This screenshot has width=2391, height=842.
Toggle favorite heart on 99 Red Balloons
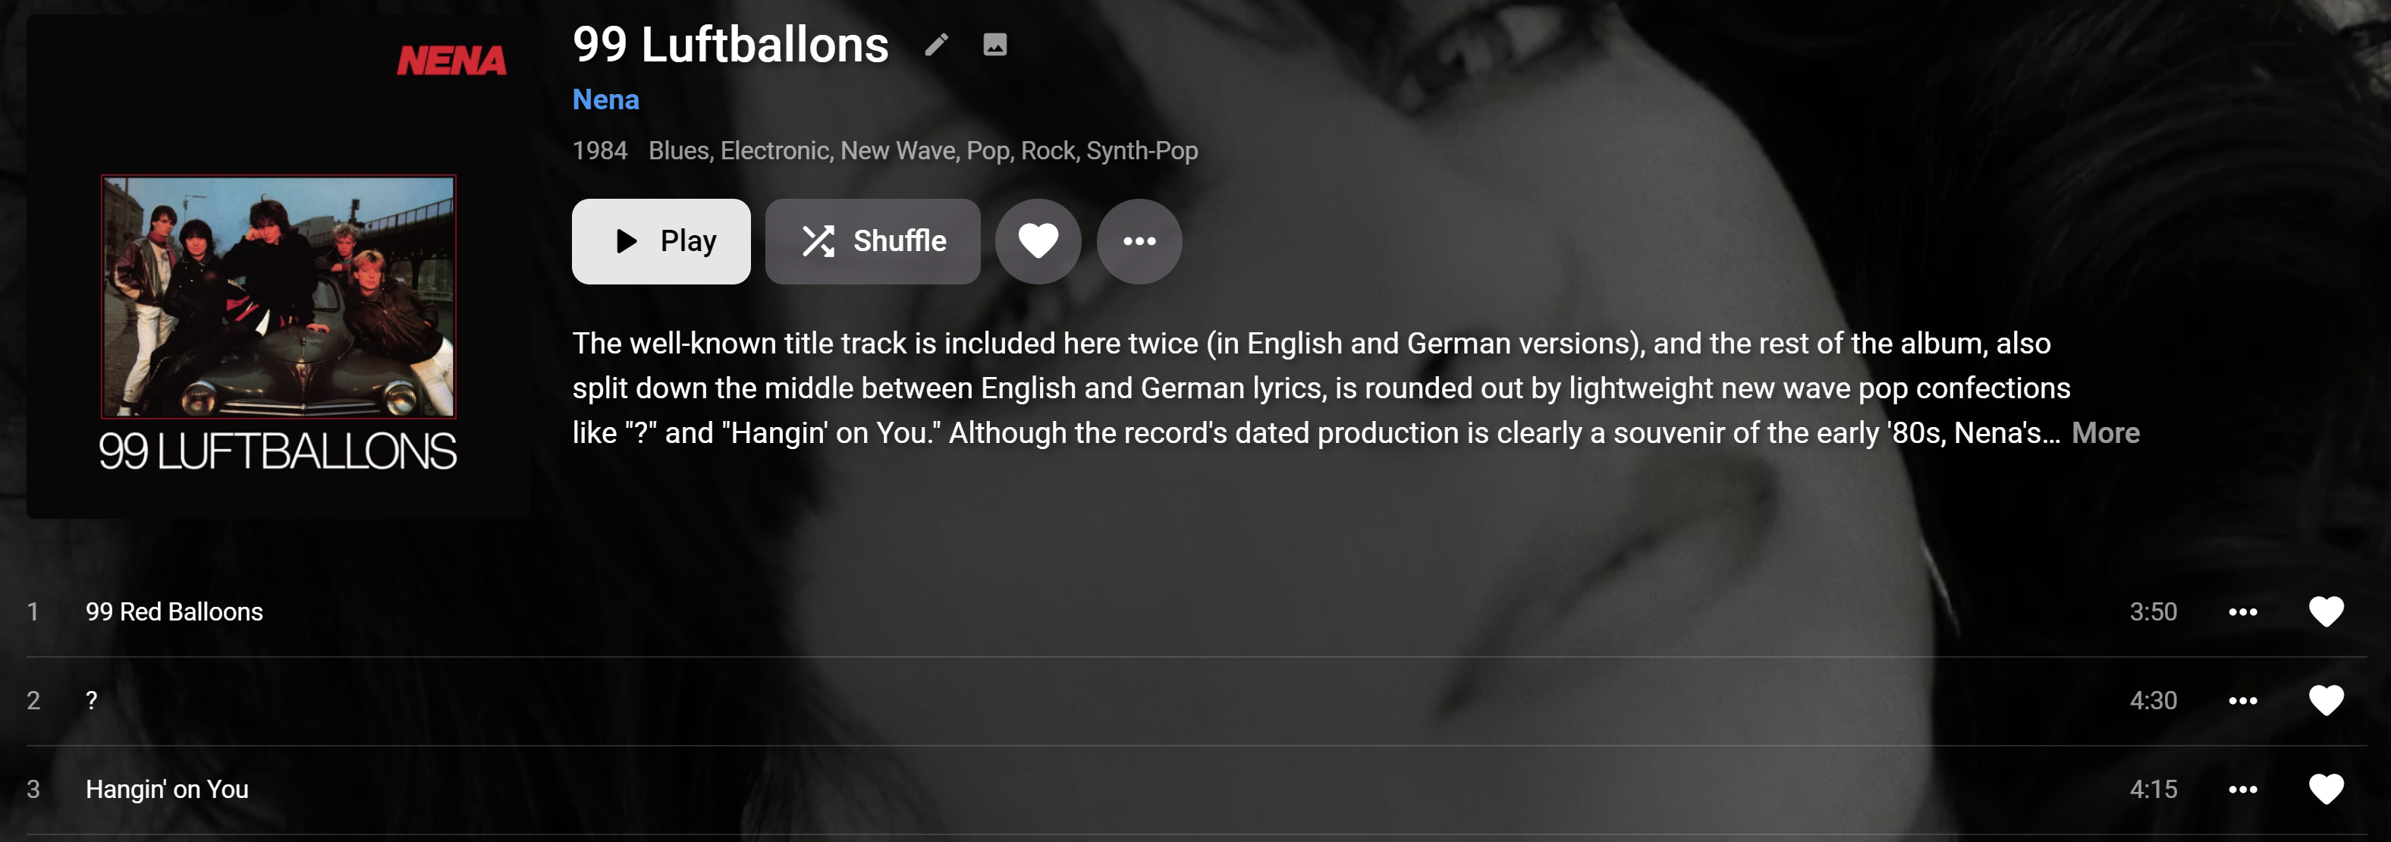pos(2325,611)
